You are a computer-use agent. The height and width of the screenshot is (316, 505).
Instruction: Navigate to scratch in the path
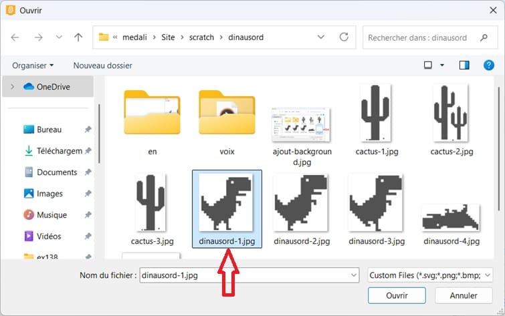[201, 37]
